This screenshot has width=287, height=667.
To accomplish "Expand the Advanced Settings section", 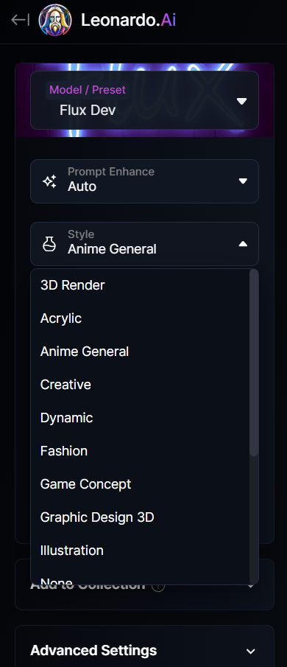I will pos(144,650).
